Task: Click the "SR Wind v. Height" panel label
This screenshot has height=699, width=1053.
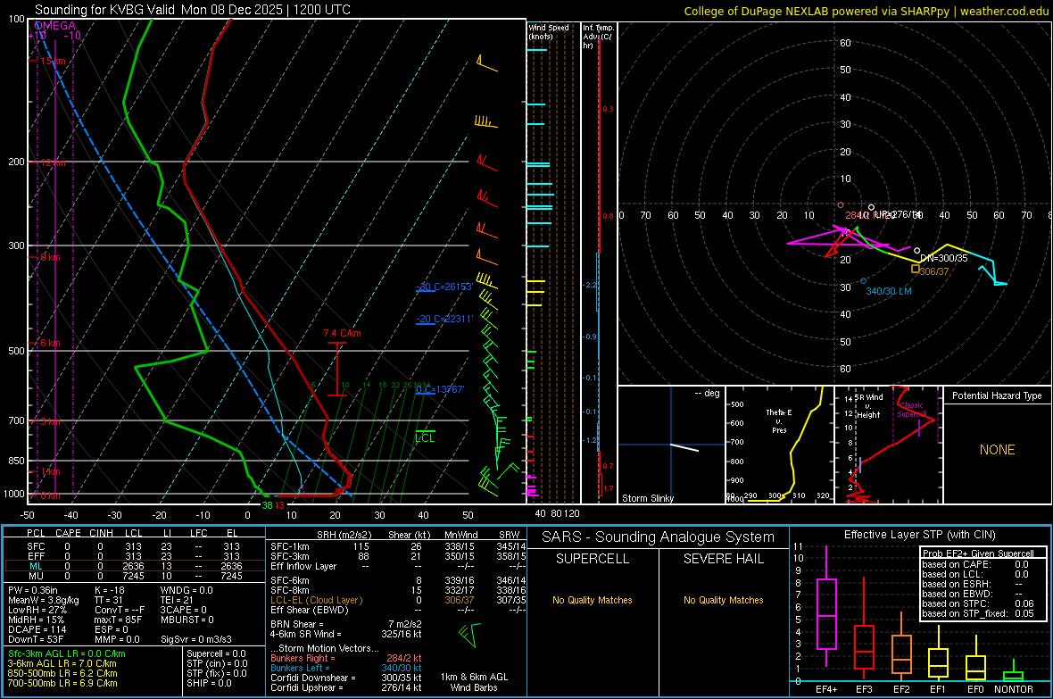Action: tap(868, 406)
